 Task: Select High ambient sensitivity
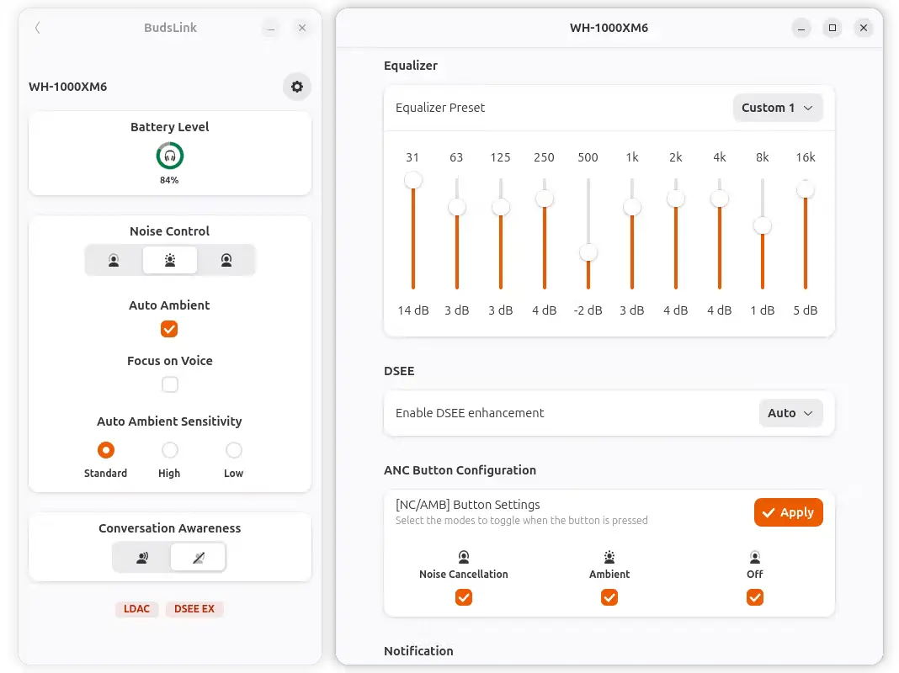click(170, 450)
